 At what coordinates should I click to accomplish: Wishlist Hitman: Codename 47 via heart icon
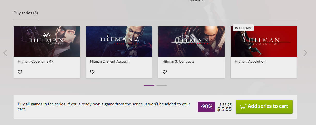coord(20,72)
